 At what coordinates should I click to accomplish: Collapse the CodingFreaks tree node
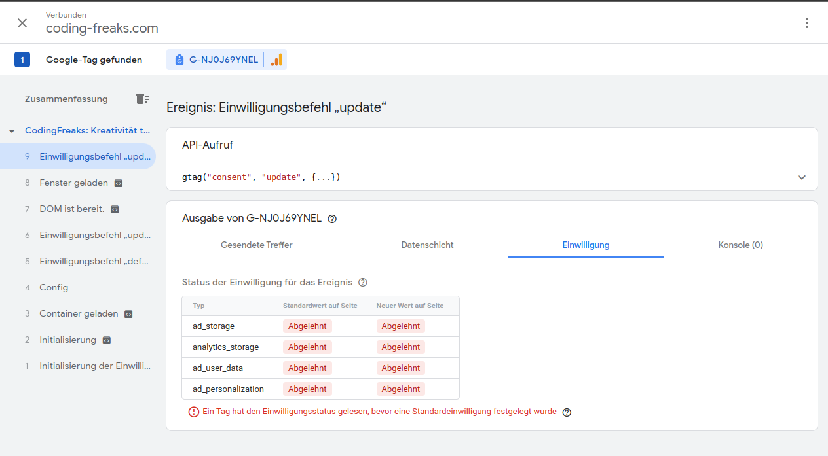coord(11,130)
